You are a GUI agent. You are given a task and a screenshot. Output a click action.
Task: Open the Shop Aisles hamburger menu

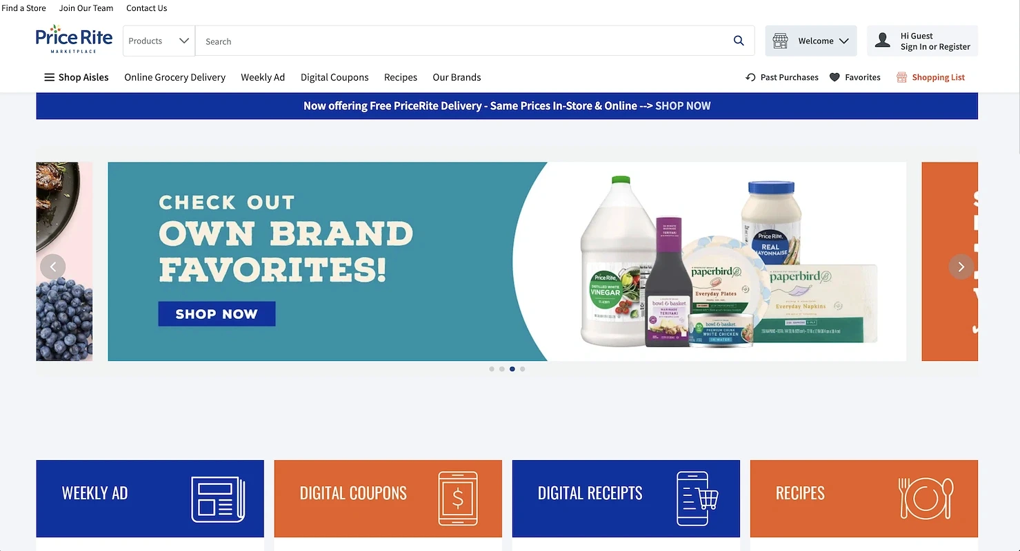point(77,77)
